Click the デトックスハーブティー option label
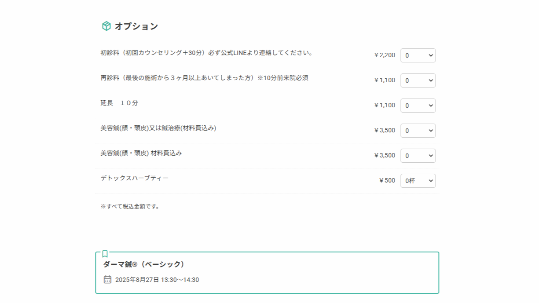 pyautogui.click(x=135, y=178)
